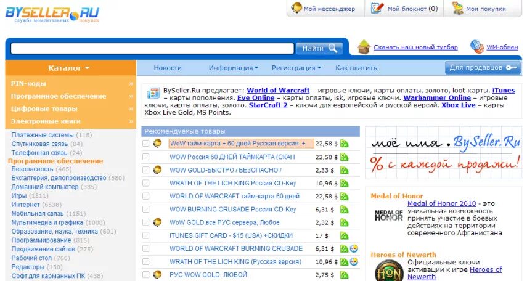Click the Найти search button

coord(319,49)
